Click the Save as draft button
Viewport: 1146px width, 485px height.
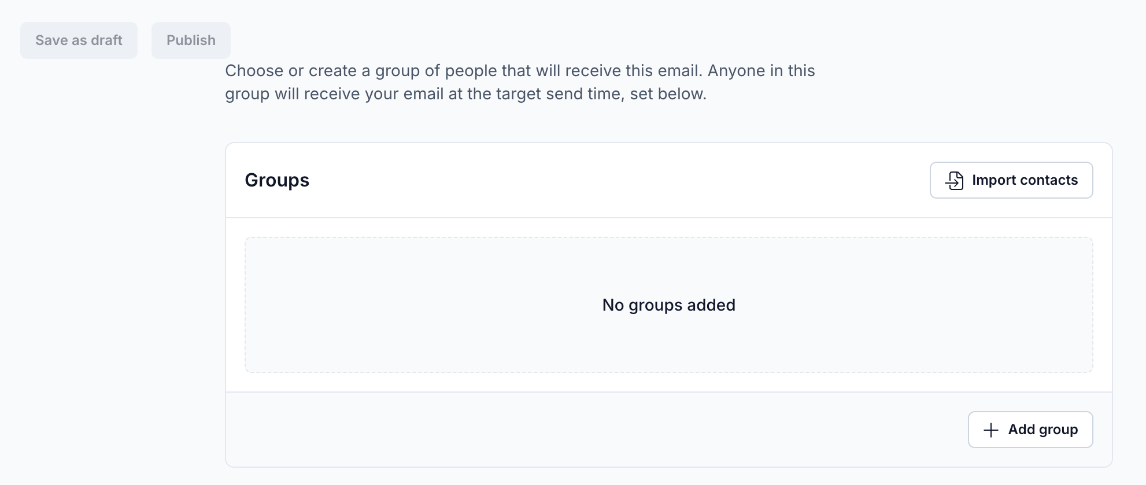click(x=79, y=40)
